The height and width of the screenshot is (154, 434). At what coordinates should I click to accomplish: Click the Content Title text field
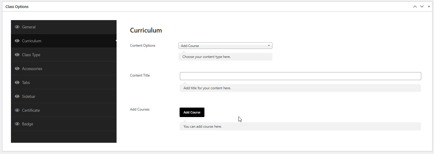(300, 76)
